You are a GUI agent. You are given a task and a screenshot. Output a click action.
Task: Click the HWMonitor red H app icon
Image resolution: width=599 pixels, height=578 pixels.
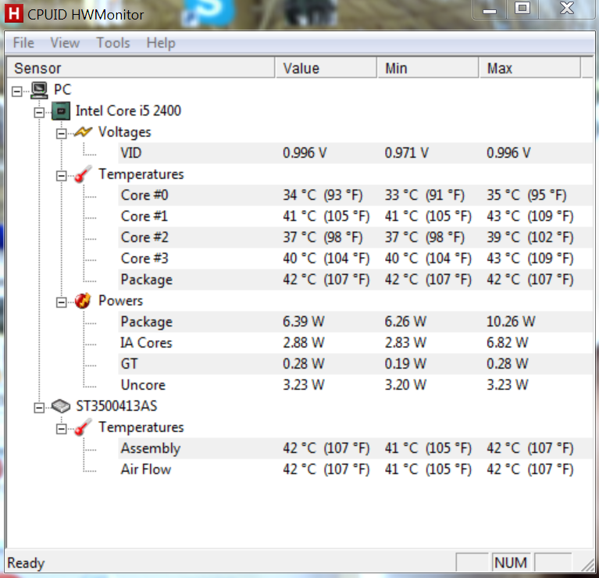click(14, 14)
